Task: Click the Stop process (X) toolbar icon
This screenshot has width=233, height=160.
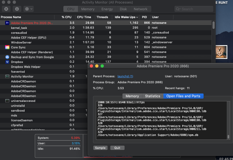Action: pyautogui.click(x=6, y=9)
